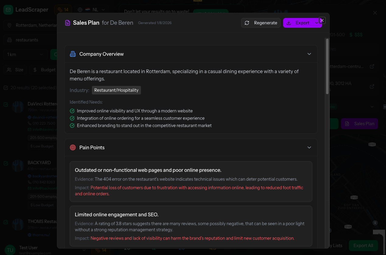Click the LeadScraper logo icon
Image resolution: width=386 pixels, height=255 pixels.
(8, 10)
